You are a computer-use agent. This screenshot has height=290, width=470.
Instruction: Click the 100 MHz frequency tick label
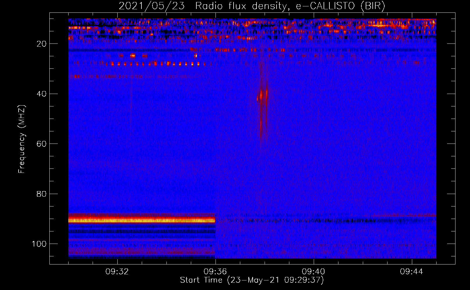(39, 244)
